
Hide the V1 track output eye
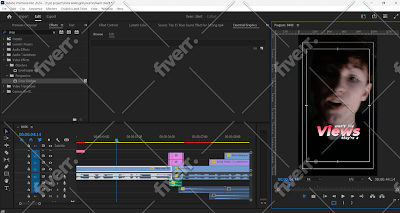point(50,169)
